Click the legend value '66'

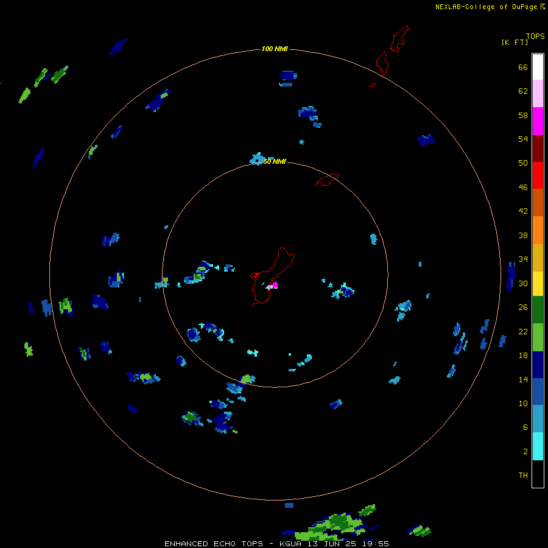click(x=523, y=68)
